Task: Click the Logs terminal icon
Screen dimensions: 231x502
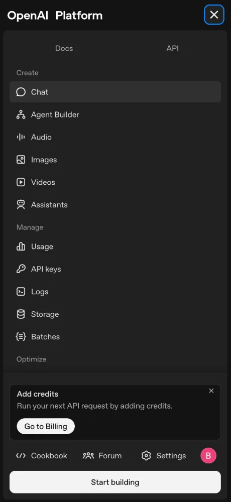Action: pyautogui.click(x=21, y=292)
